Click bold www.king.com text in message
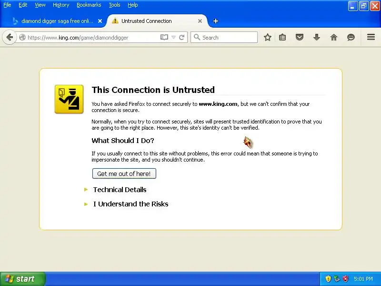The width and height of the screenshot is (381, 286). (218, 104)
